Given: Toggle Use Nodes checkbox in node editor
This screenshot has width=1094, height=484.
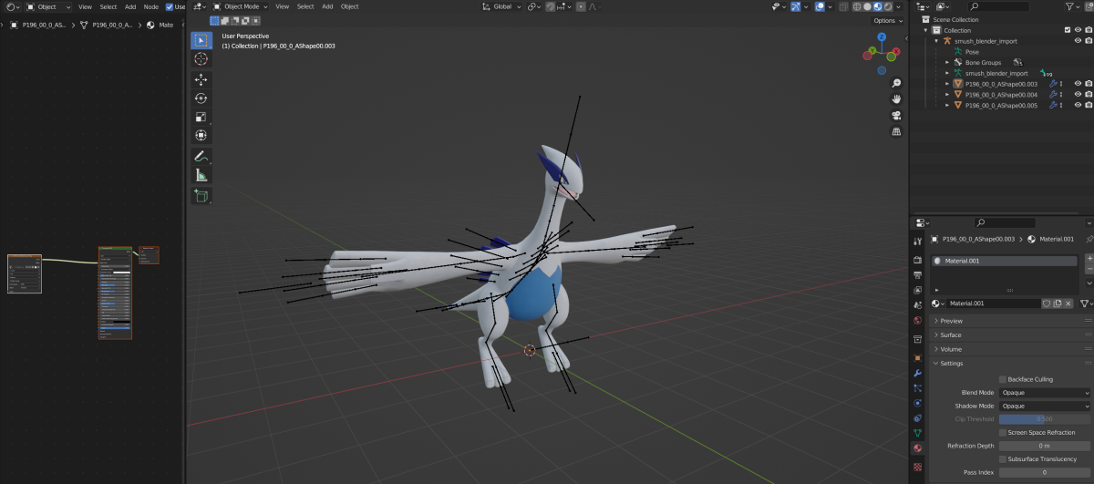Looking at the screenshot, I should point(170,6).
